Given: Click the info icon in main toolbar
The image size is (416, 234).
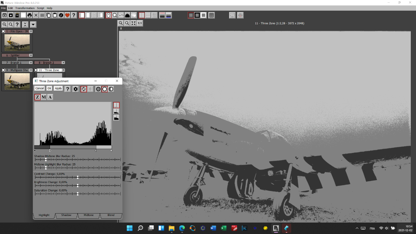Looking at the screenshot, I should [61, 15].
